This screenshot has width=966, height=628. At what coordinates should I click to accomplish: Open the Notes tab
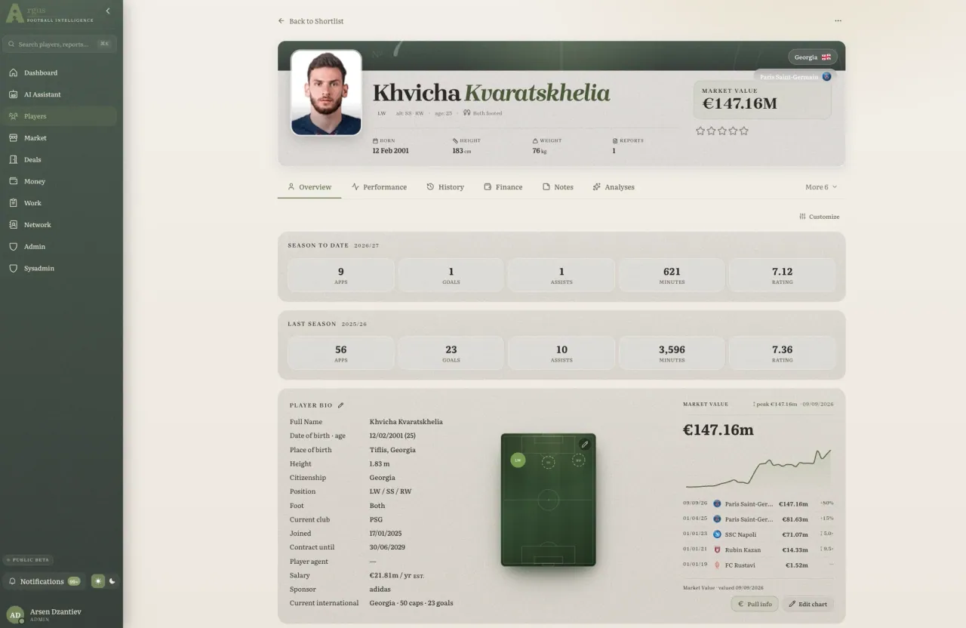click(558, 187)
